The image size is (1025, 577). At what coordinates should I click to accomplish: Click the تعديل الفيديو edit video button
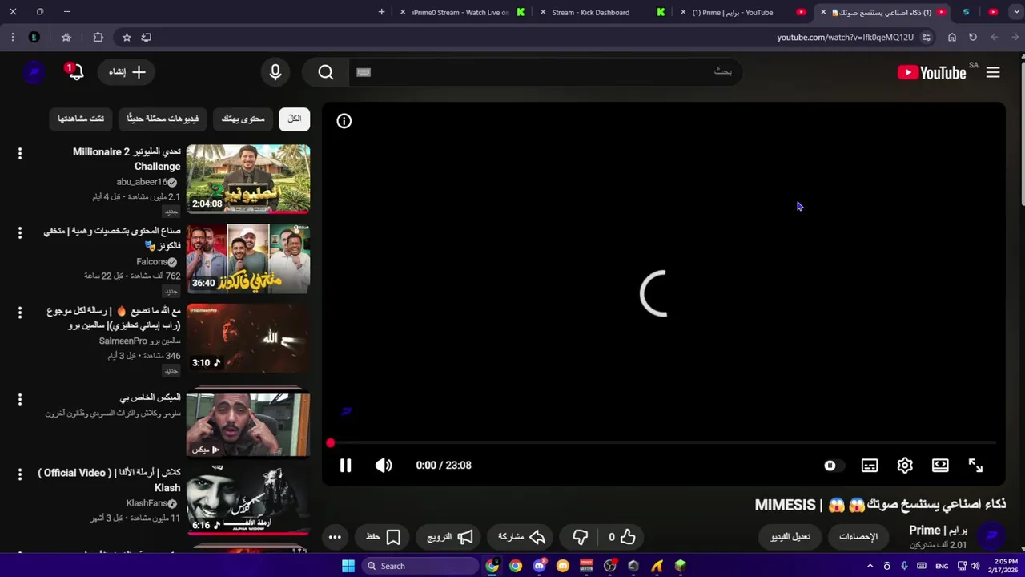pyautogui.click(x=790, y=537)
